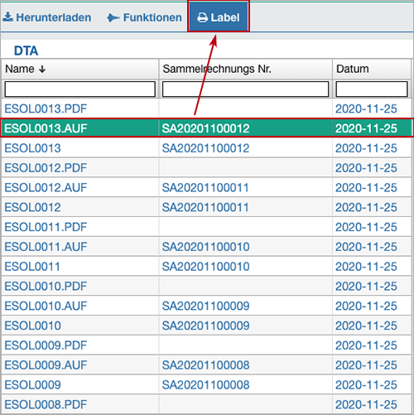
Task: Select entry ESOL0011 without extension
Action: pyautogui.click(x=32, y=267)
